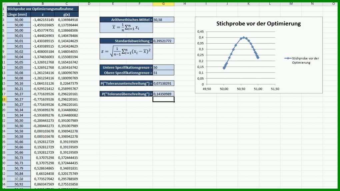Click 'Untere Spezifikationsgrenze =' label
This screenshot has height=191, width=340.
126,67
